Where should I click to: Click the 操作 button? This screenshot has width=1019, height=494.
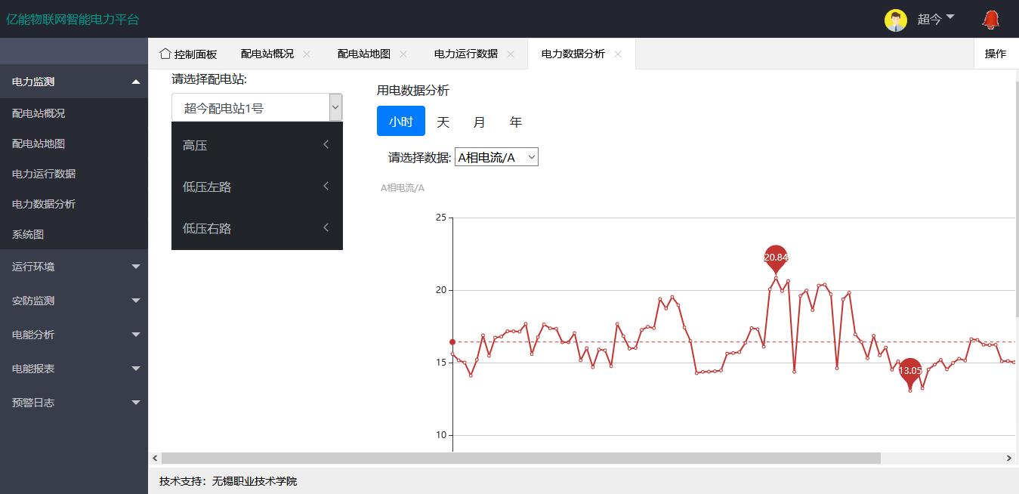point(995,54)
